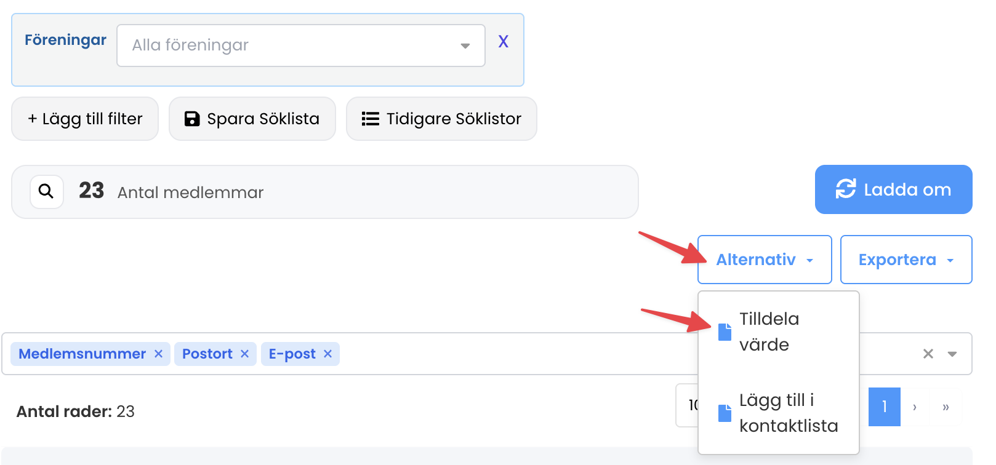Select Tilldela värde from the menu
The width and height of the screenshot is (996, 465).
pos(769,331)
